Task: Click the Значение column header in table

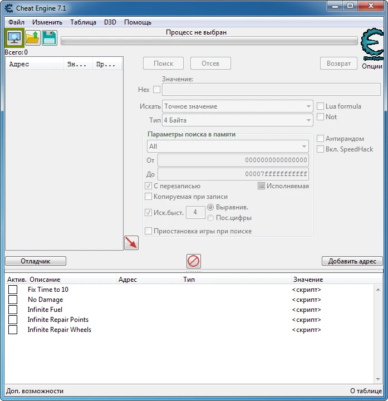Action: [337, 280]
